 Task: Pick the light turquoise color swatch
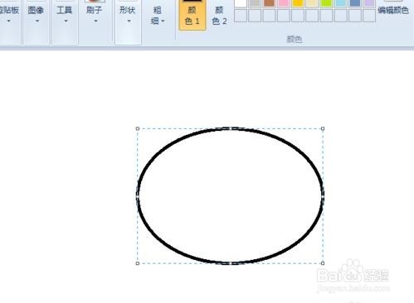click(x=341, y=2)
